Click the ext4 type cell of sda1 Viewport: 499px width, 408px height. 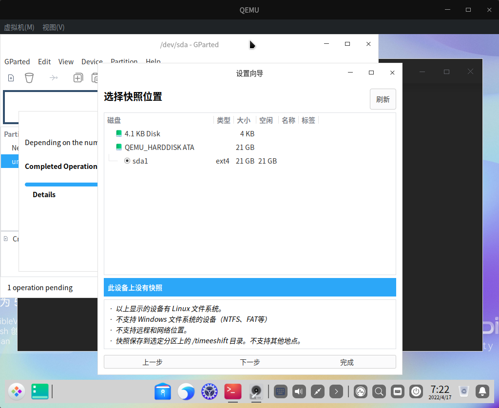pos(222,161)
